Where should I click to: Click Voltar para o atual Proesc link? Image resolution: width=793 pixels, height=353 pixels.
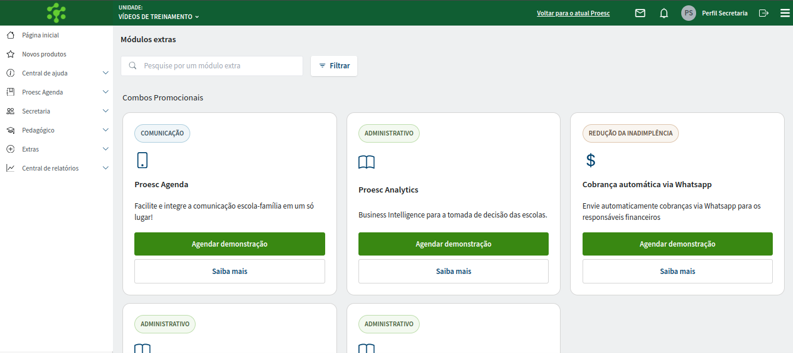(x=573, y=13)
